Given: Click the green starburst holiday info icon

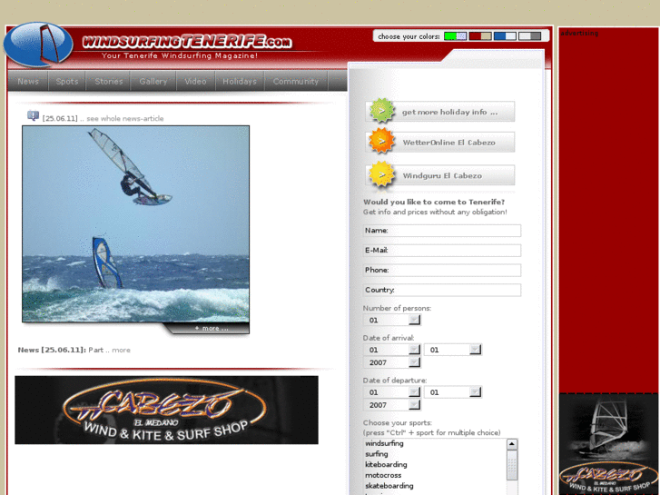Looking at the screenshot, I should (382, 112).
